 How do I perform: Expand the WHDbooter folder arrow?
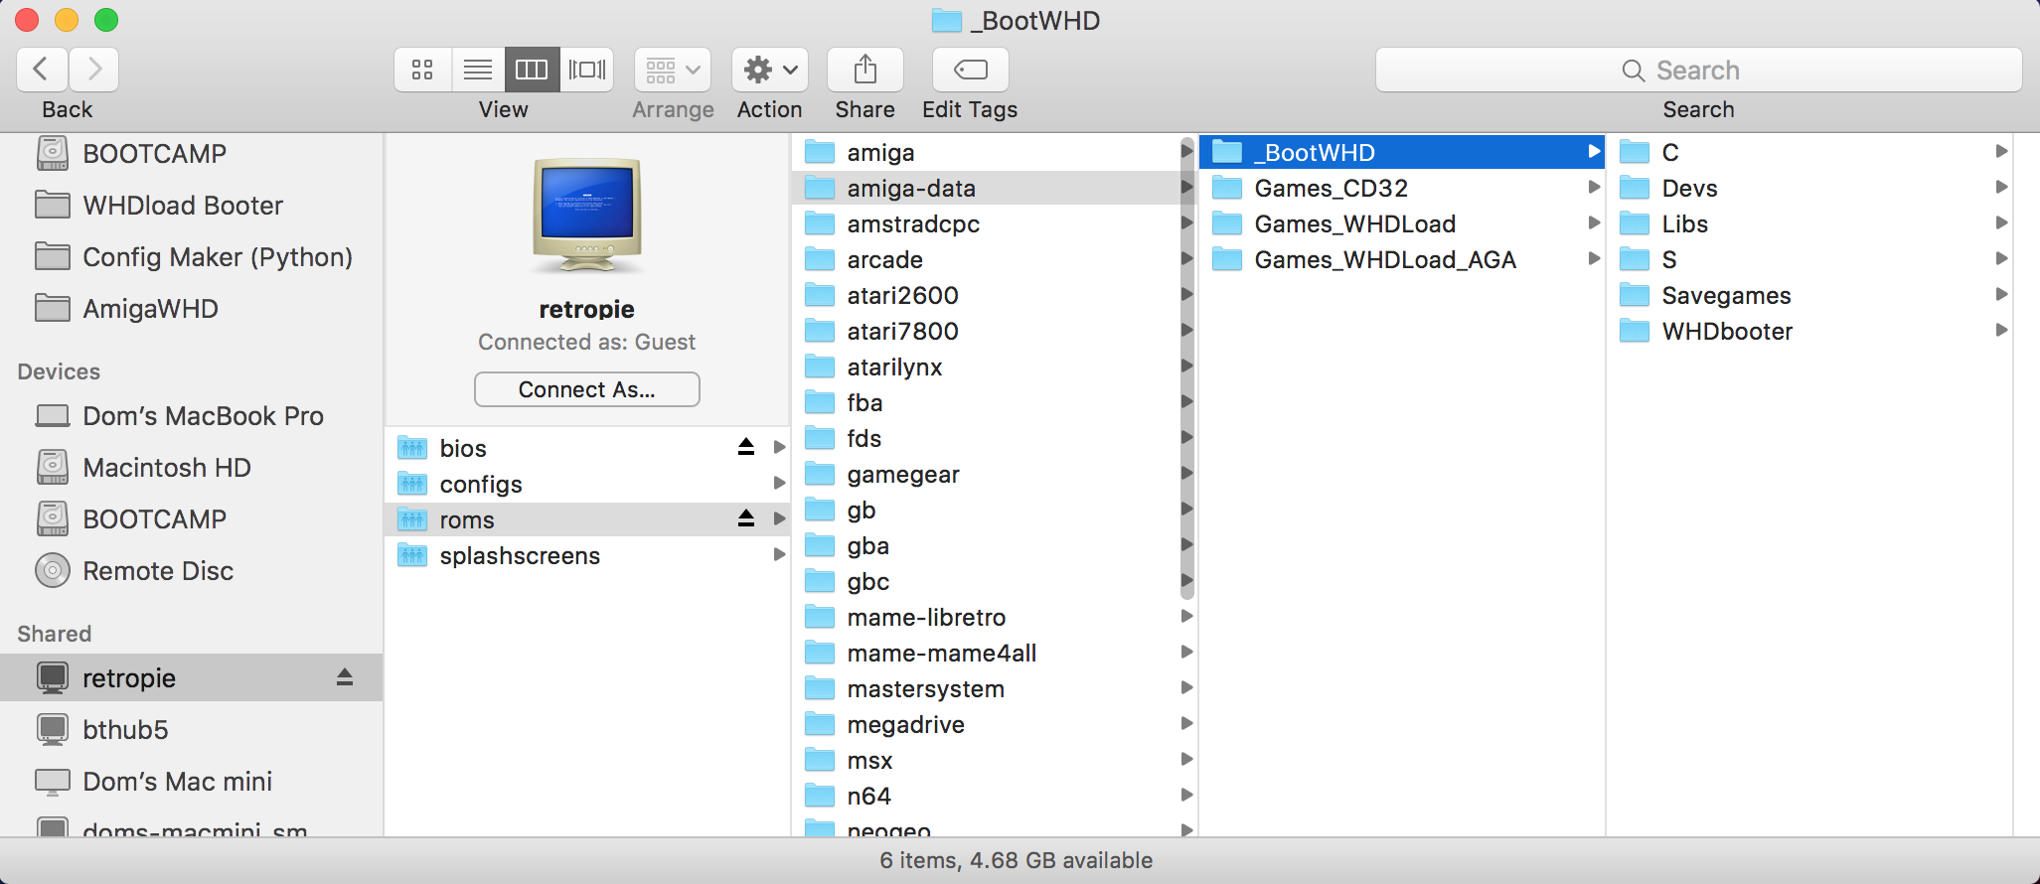2001,331
